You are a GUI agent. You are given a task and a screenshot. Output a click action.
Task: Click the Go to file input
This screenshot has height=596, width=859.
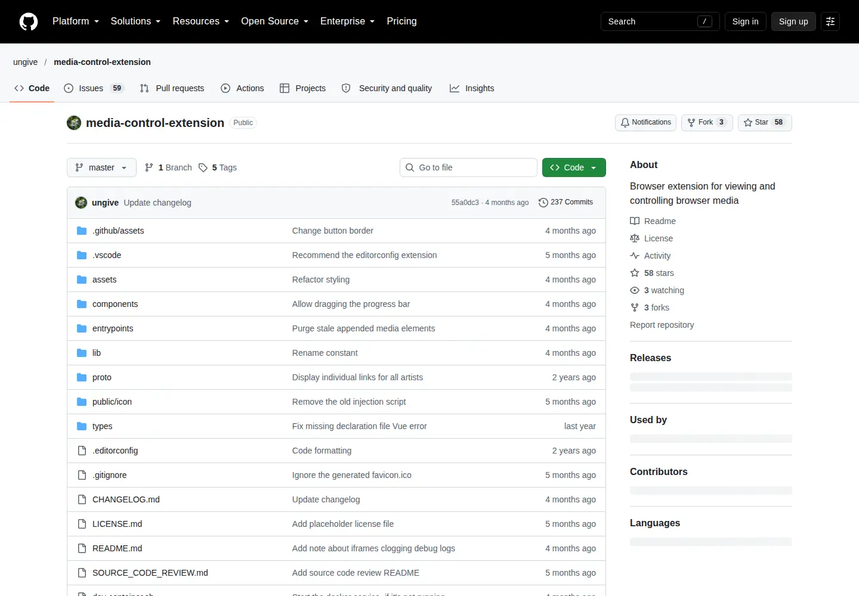468,167
